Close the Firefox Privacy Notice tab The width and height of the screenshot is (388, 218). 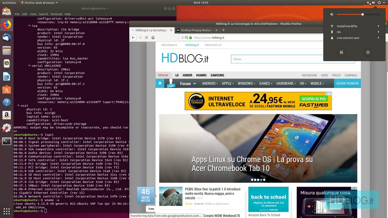click(x=217, y=30)
